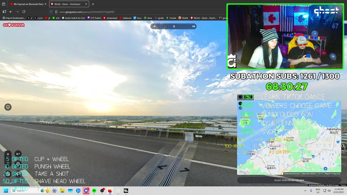Open the Windows Start menu

6,191
